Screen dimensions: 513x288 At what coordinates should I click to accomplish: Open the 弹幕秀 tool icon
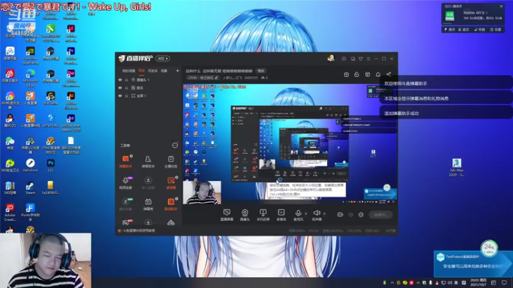148,204
